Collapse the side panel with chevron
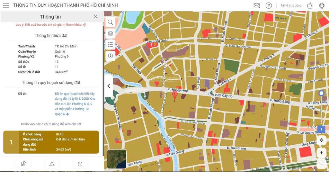The image size is (329, 172). point(109,86)
